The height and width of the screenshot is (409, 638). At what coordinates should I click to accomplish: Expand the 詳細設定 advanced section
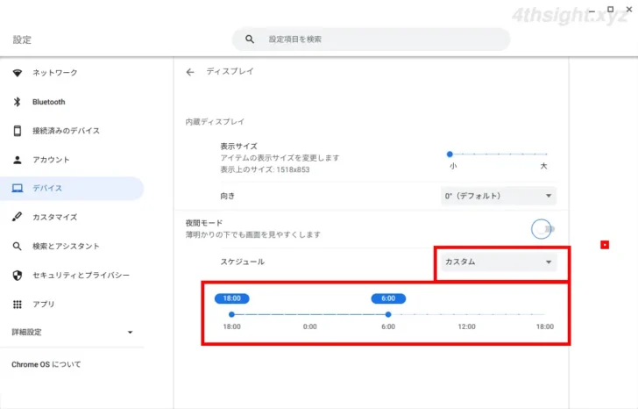(72, 333)
